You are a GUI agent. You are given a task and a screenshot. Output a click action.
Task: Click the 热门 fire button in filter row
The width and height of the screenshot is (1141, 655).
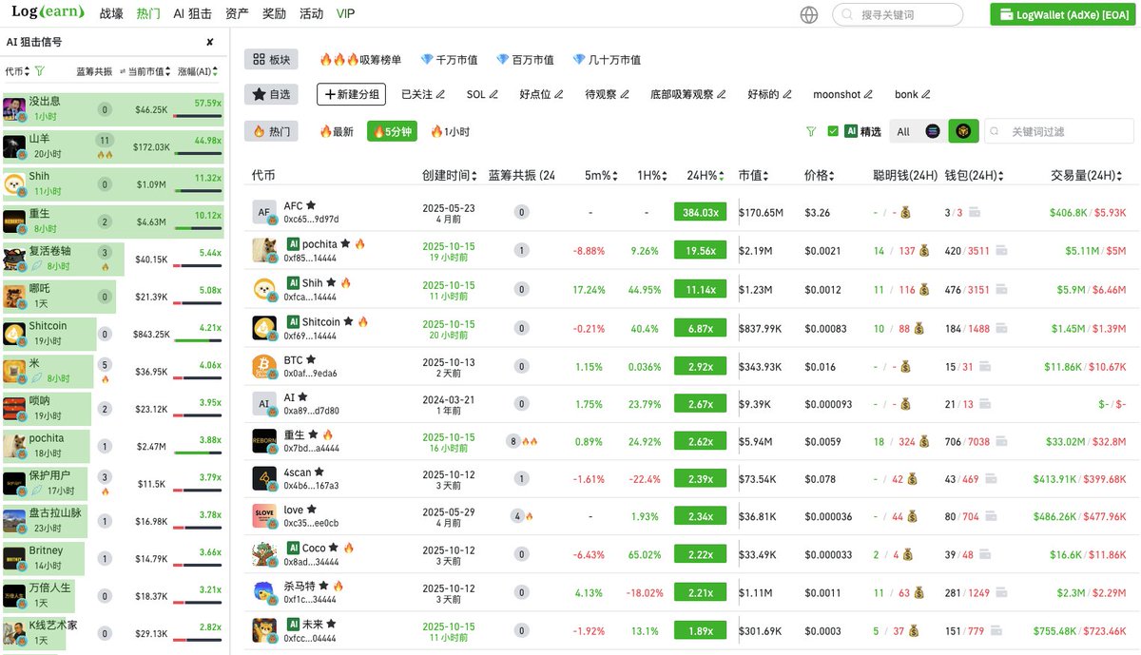(271, 131)
